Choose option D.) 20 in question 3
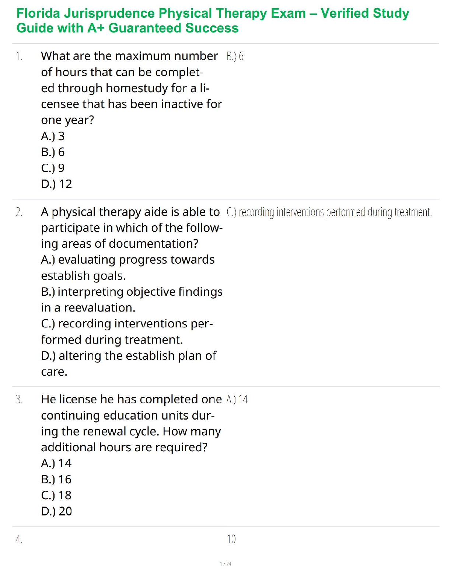Image resolution: width=451 pixels, height=584 pixels. pyautogui.click(x=56, y=511)
